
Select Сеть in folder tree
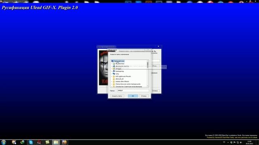point(117,74)
